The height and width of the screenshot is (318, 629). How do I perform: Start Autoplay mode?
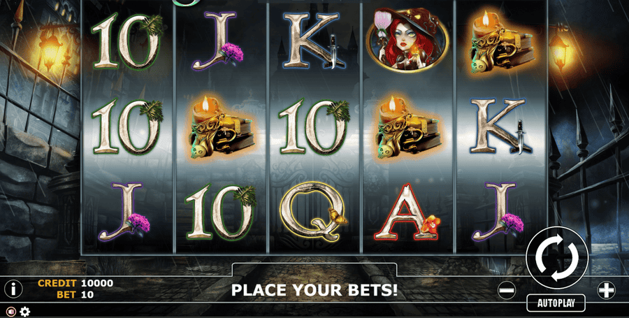[556, 303]
